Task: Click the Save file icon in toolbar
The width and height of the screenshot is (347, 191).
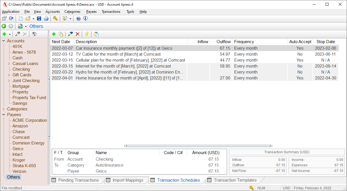Action: 39,19
